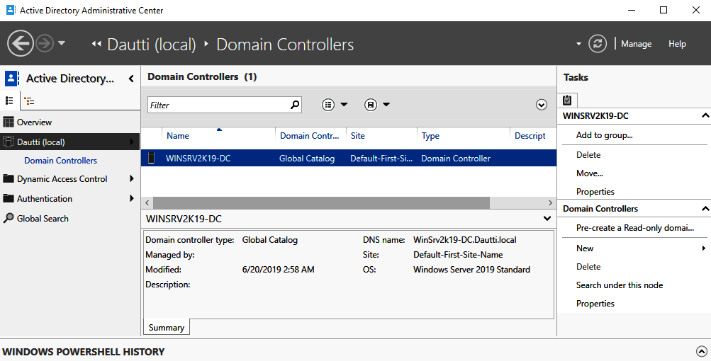Collapse Domain Controllers tasks section
Screen dimensions: 711x361
click(x=705, y=209)
